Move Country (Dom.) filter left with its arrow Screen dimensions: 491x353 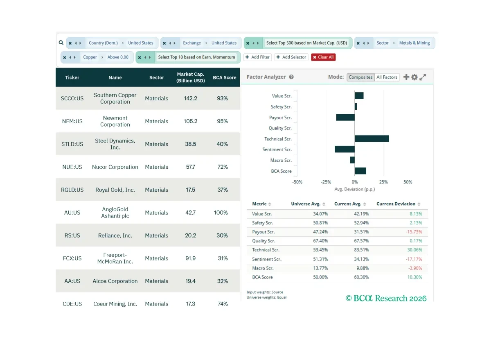point(76,43)
